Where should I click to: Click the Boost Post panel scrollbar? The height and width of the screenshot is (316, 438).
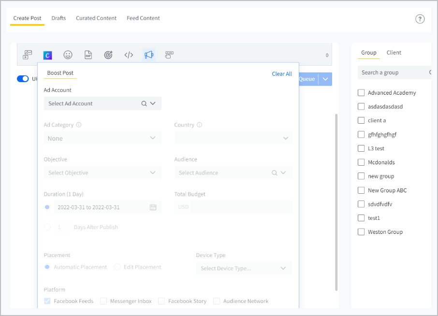coord(336,202)
